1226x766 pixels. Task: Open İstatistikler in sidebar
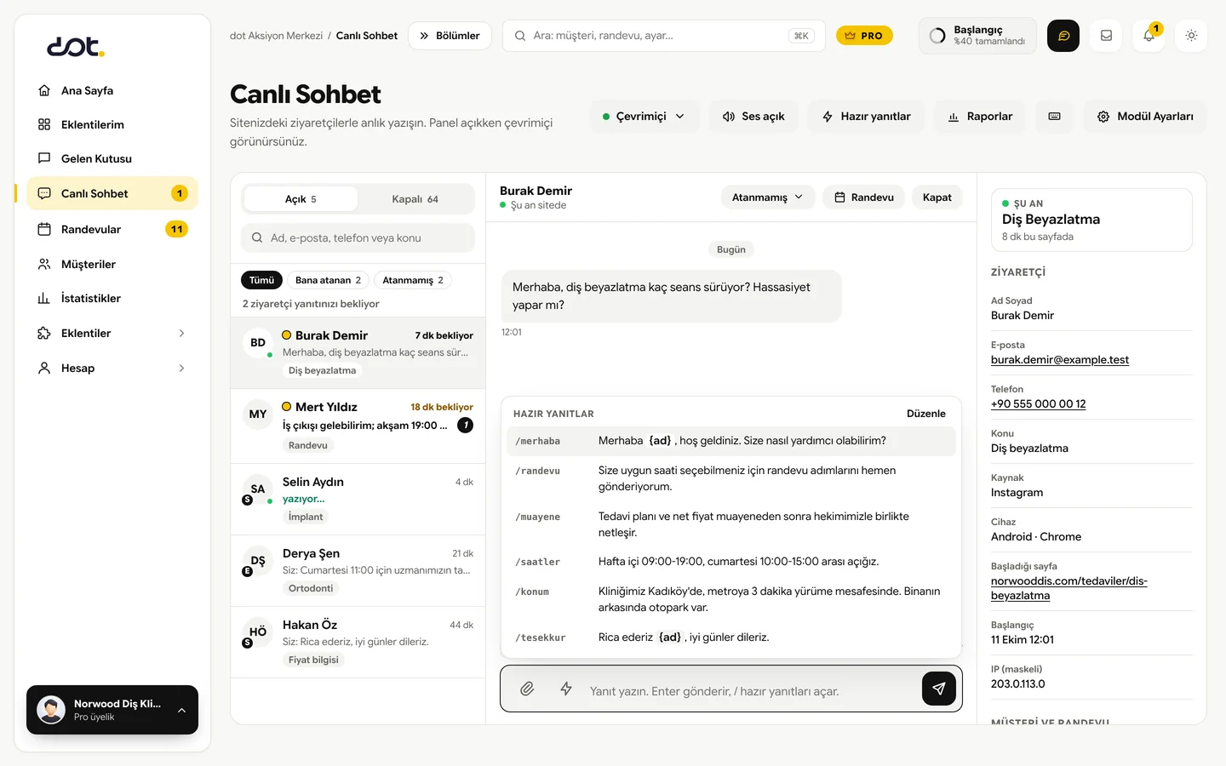point(112,298)
